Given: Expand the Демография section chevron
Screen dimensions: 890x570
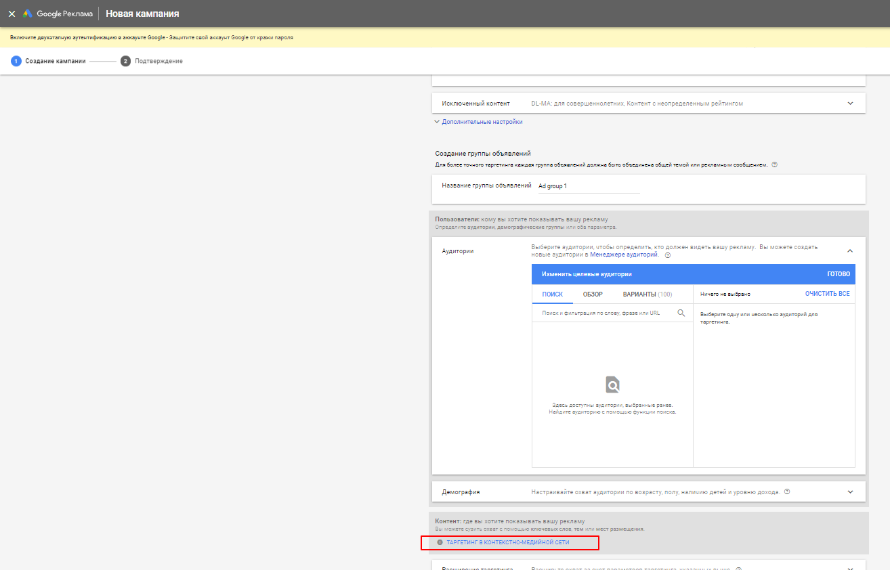Looking at the screenshot, I should (850, 491).
